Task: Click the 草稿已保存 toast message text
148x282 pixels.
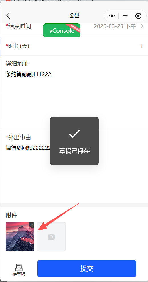Action: tap(74, 151)
